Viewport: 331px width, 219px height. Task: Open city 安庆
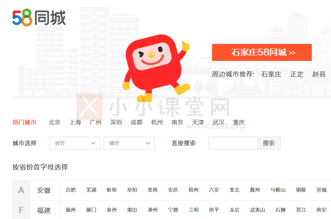coord(173,190)
